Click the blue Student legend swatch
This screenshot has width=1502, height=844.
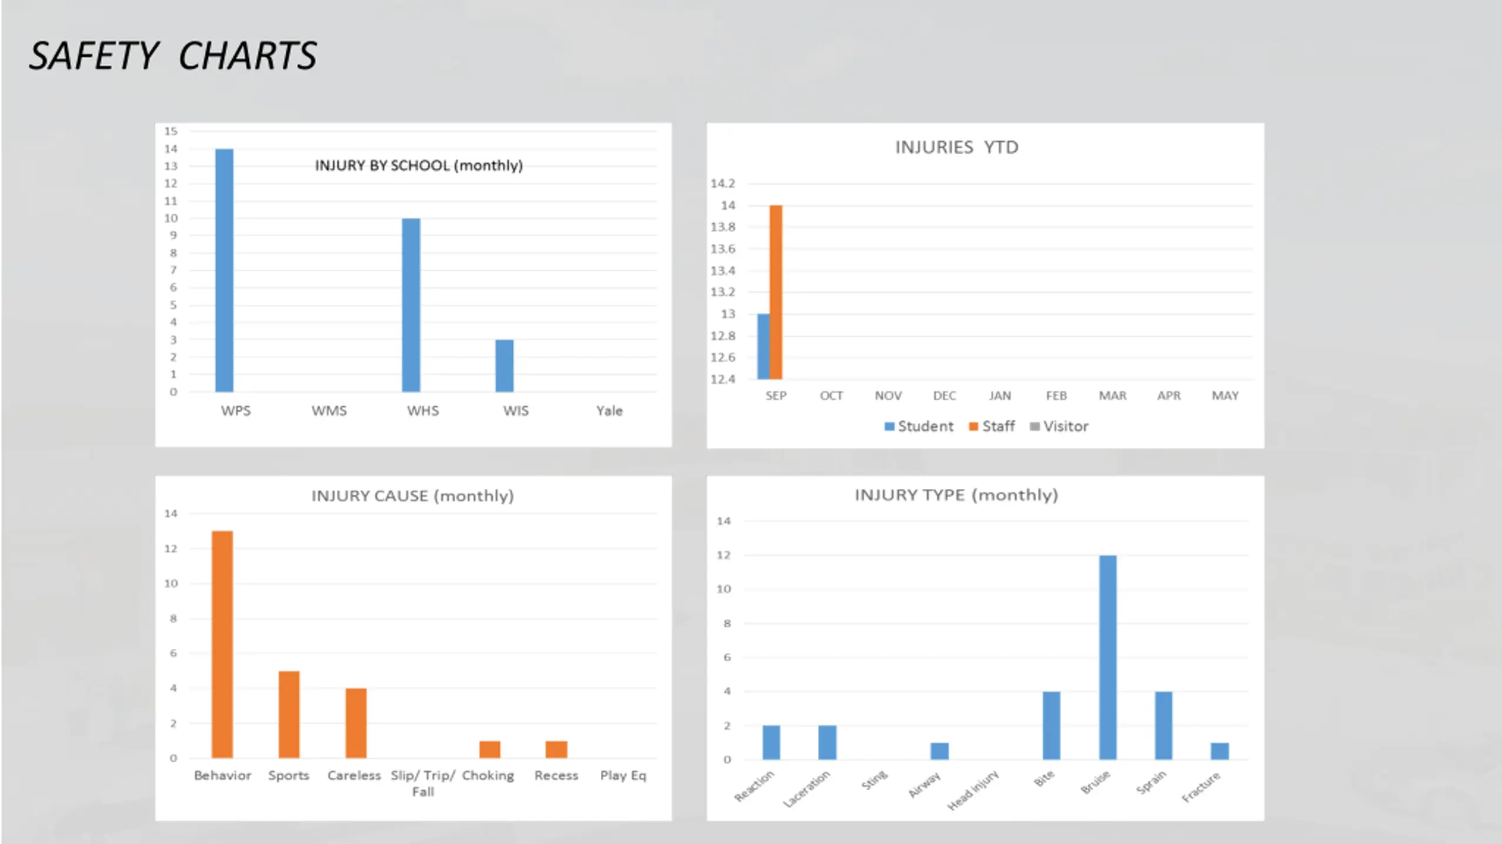pos(889,426)
